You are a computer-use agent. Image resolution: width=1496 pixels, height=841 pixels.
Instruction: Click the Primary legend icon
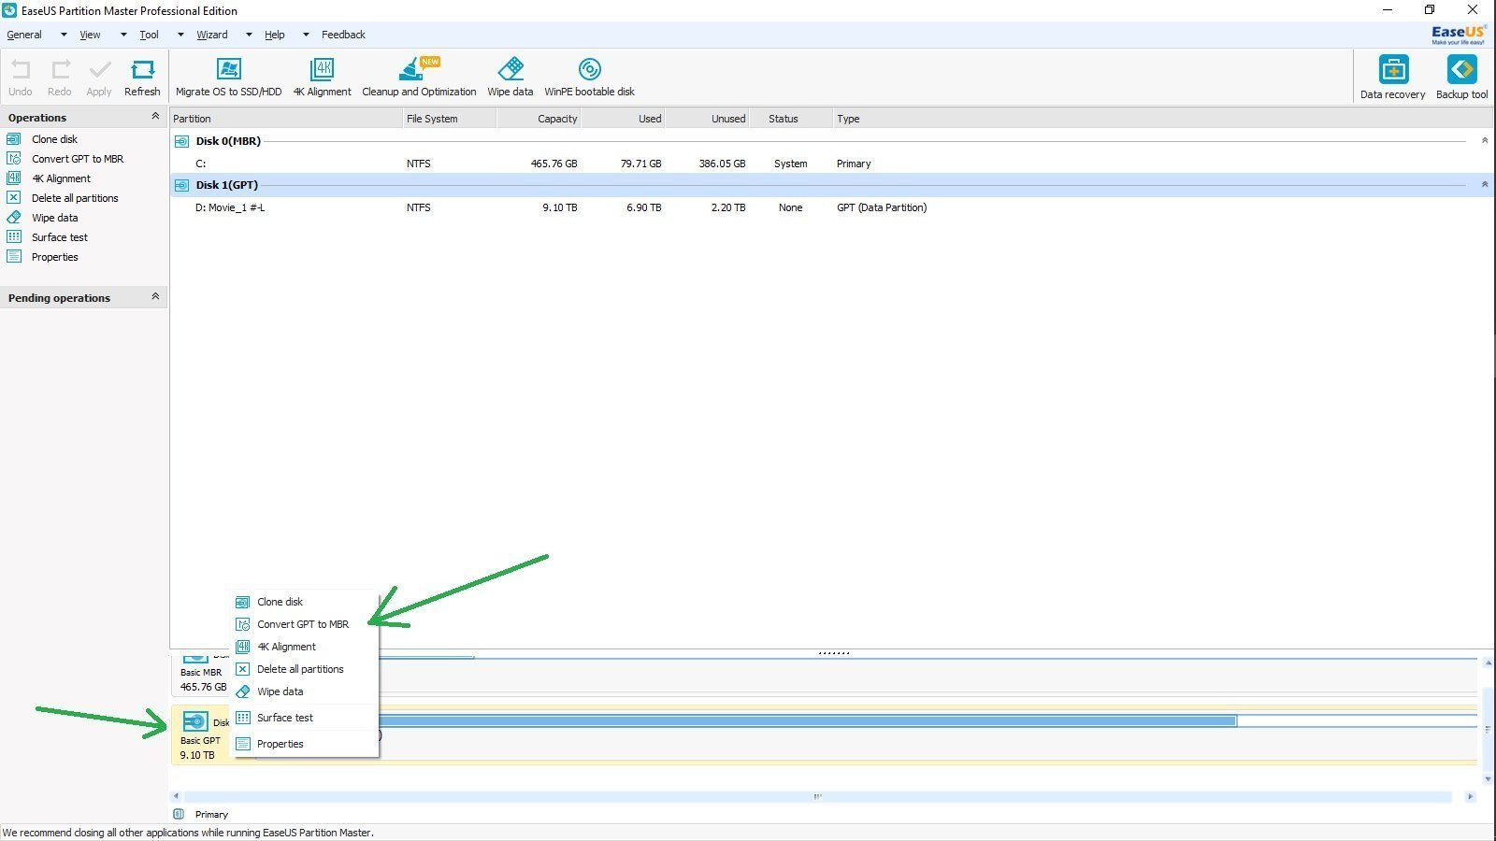[x=179, y=814]
